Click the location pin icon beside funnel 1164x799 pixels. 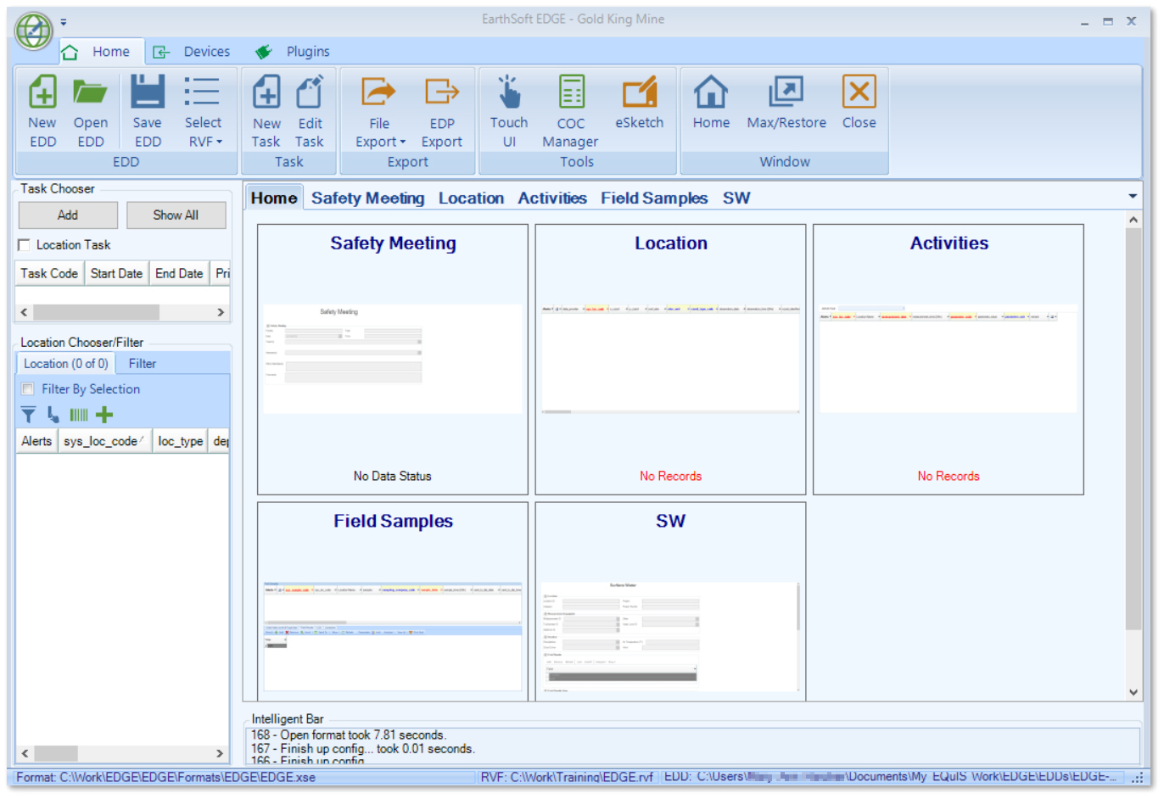(x=53, y=415)
